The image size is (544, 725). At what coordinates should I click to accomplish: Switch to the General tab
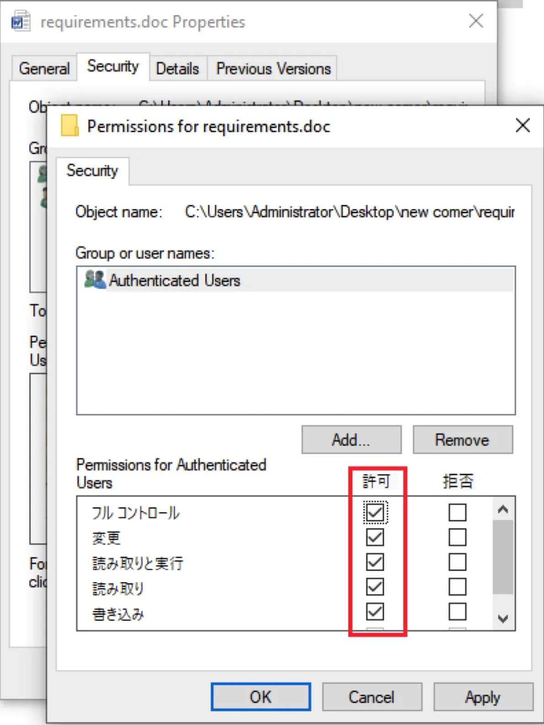(44, 69)
